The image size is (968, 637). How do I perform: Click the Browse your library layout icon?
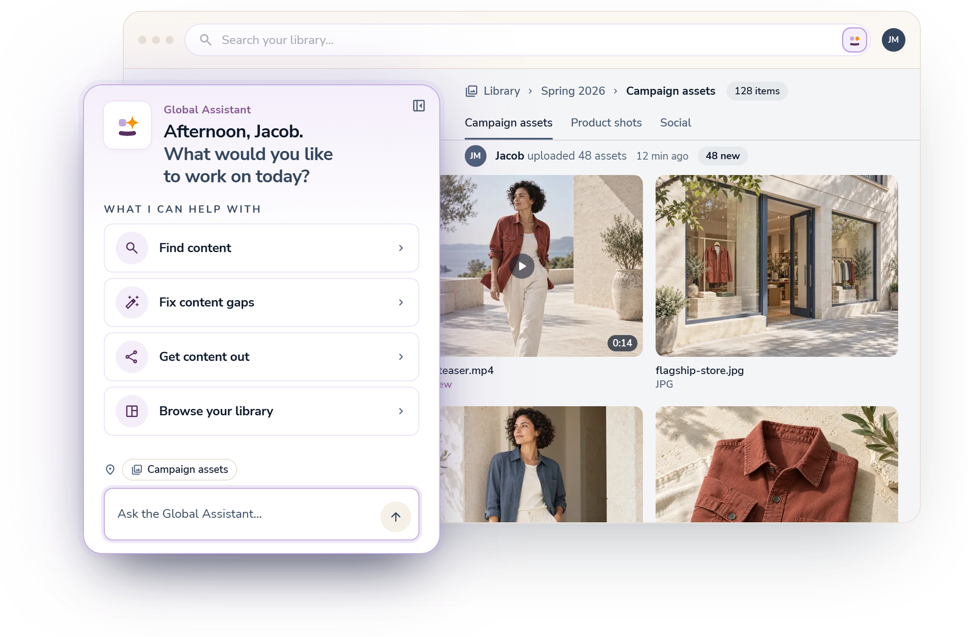click(x=132, y=411)
